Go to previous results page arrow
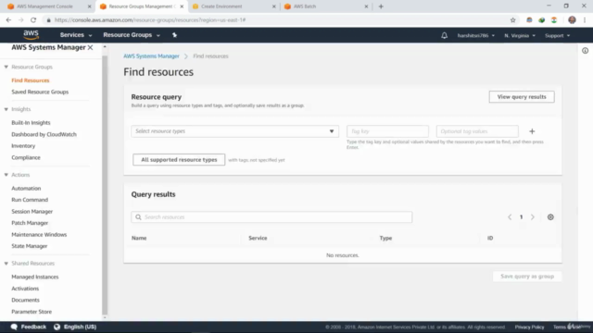 click(x=510, y=217)
